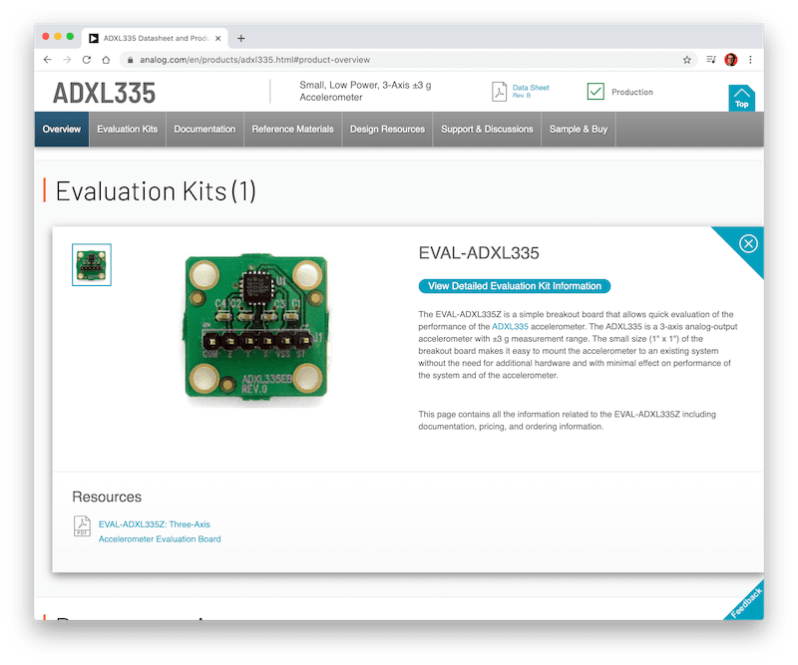Click the EVAL-ADXL335 kit title
The image size is (798, 665).
(479, 253)
